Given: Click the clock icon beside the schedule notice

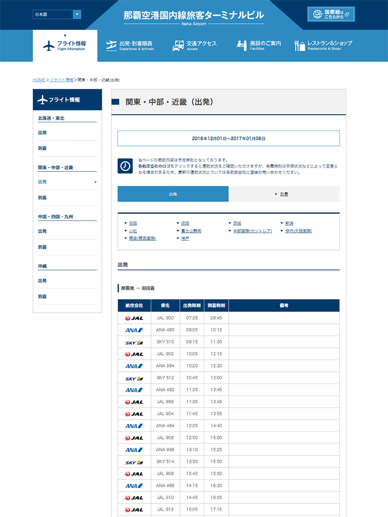Looking at the screenshot, I should [125, 166].
